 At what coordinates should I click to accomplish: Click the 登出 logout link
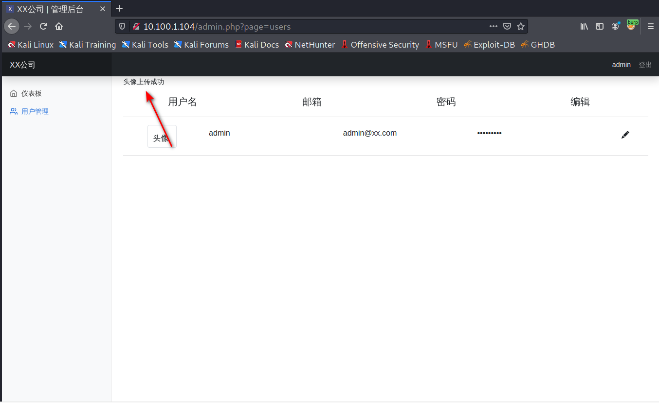click(x=645, y=65)
